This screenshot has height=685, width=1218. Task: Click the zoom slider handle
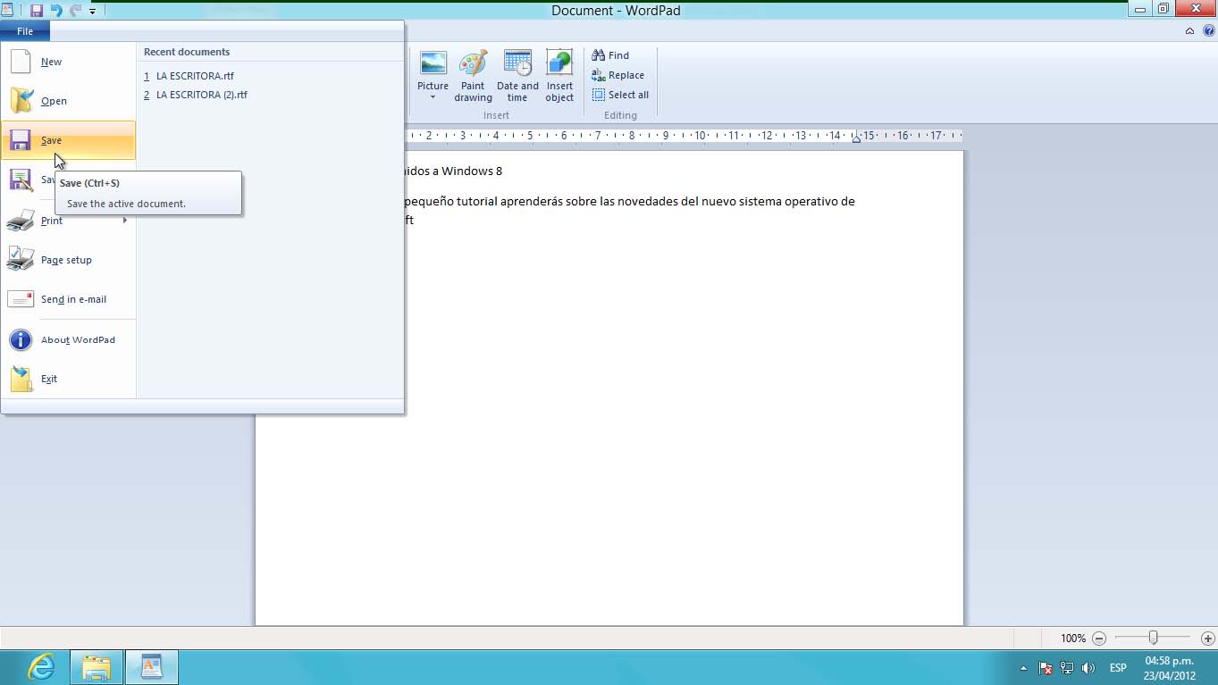(x=1154, y=638)
